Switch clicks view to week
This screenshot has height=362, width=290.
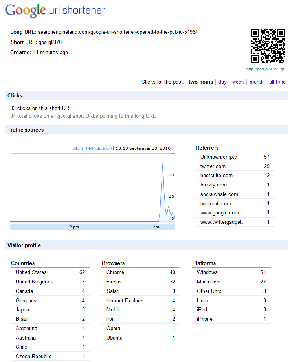[x=238, y=82]
